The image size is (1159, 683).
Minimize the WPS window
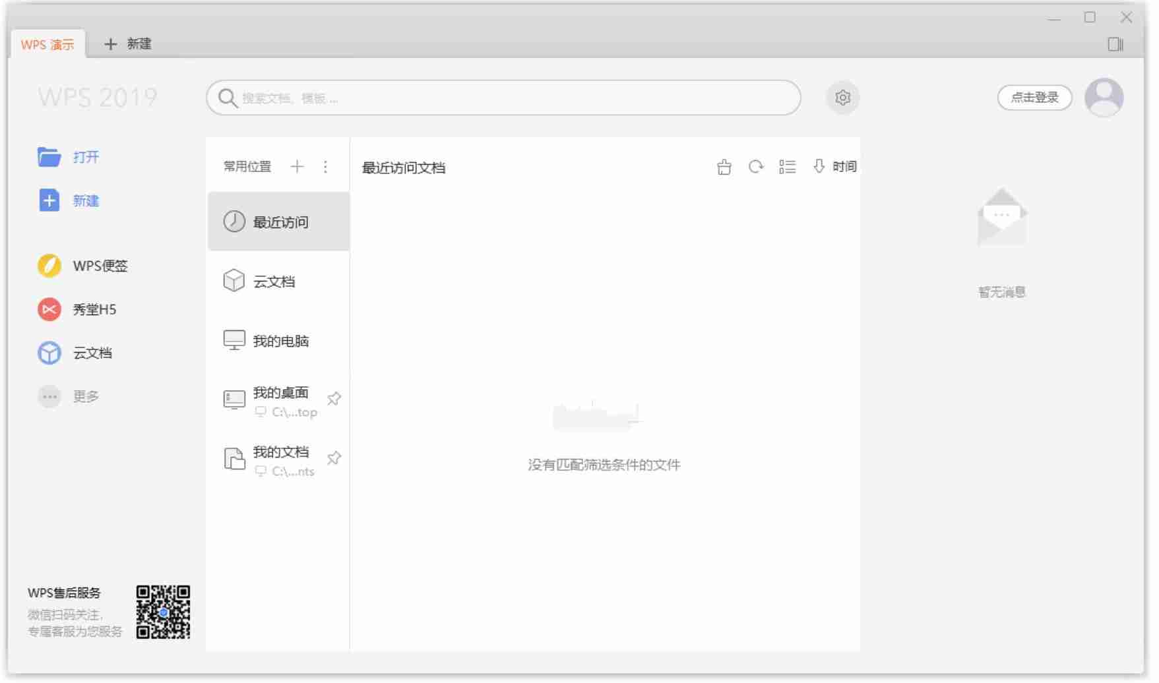(x=1054, y=18)
